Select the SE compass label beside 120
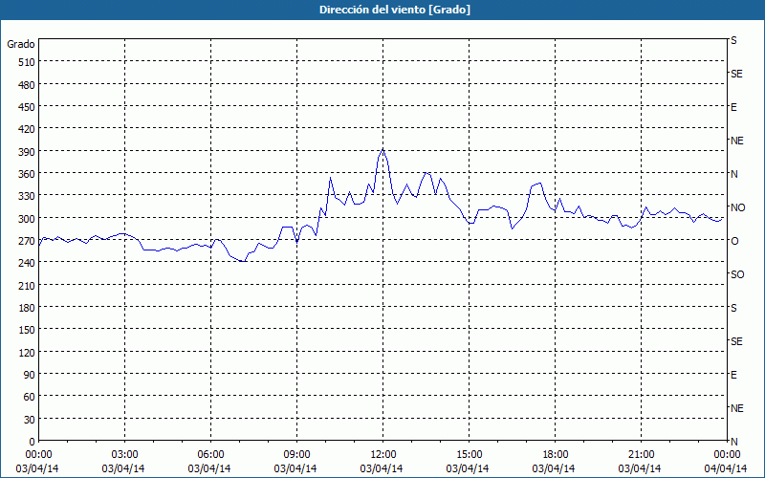The width and height of the screenshot is (765, 478). point(736,341)
